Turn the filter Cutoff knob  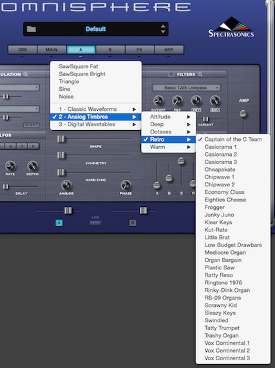pos(158,101)
